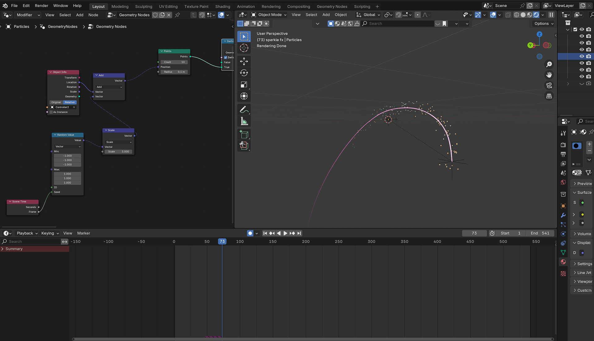
Task: Open the World properties tab
Action: click(563, 182)
